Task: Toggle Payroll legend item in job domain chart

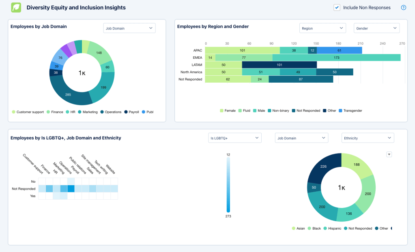Action: point(126,112)
